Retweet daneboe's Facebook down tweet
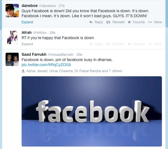 [x=115, y=22]
